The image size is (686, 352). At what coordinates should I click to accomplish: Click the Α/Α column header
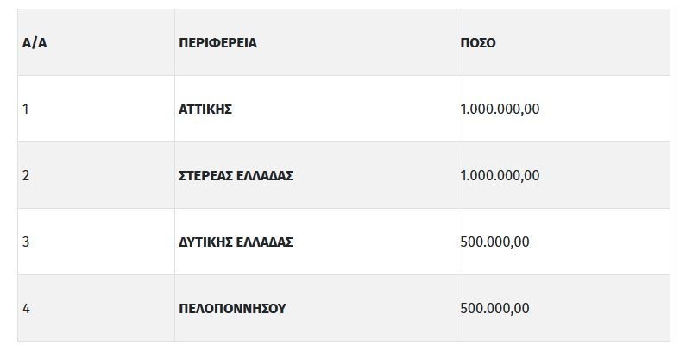35,43
